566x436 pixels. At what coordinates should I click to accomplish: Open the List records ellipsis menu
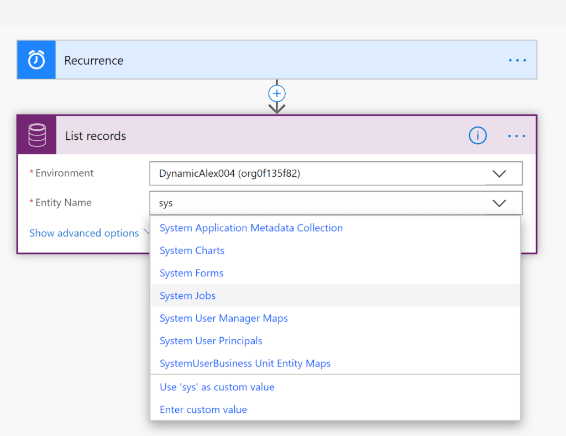click(x=516, y=136)
